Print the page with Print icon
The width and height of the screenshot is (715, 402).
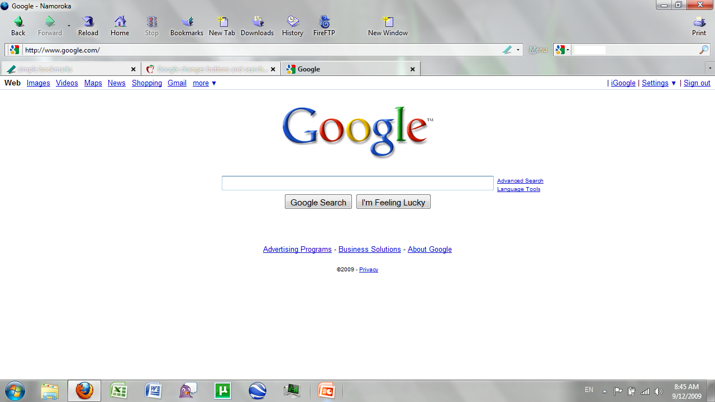699,22
